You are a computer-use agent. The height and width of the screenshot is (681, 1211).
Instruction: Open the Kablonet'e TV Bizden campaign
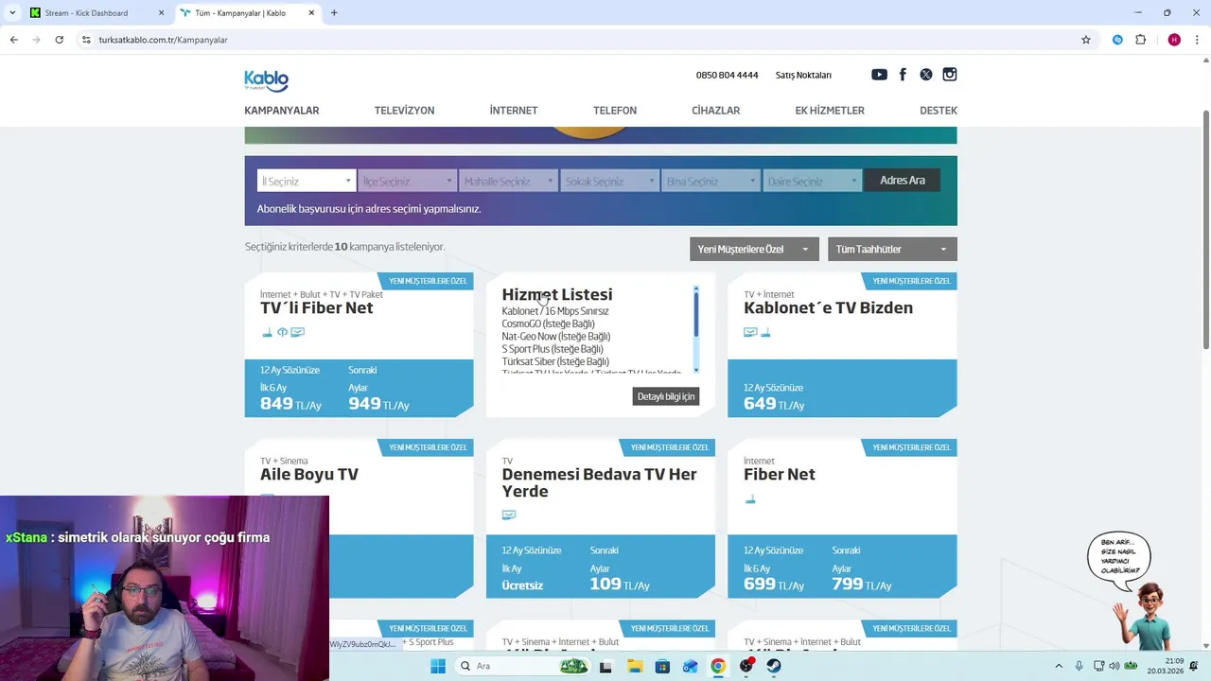coord(828,308)
